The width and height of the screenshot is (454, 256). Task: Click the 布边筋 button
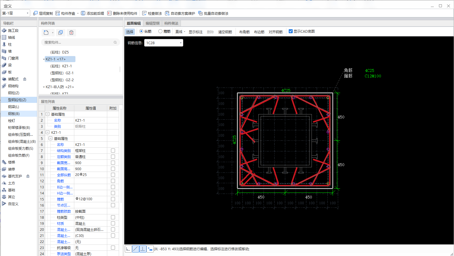(x=259, y=31)
